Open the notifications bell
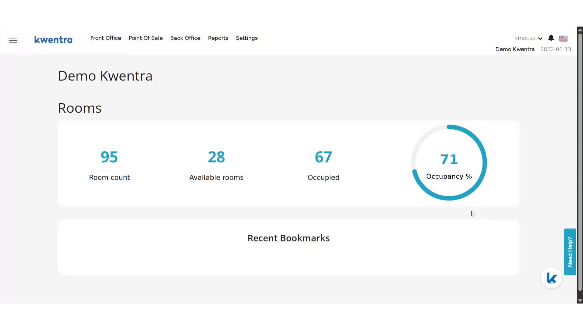 (551, 38)
